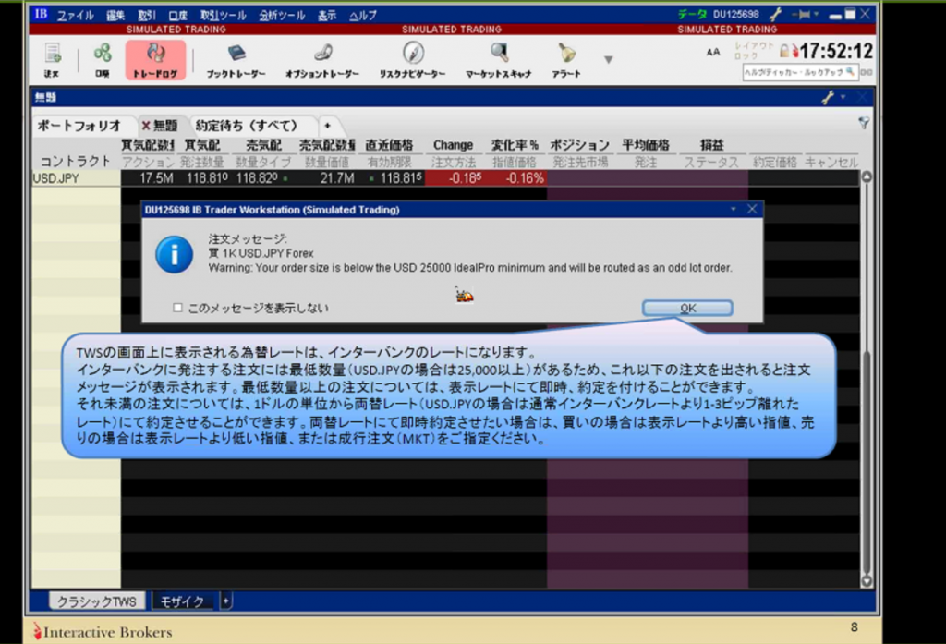Click the 平均価格 column header

pos(646,145)
